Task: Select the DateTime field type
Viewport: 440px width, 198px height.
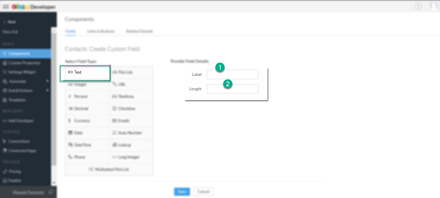Action: click(x=87, y=145)
